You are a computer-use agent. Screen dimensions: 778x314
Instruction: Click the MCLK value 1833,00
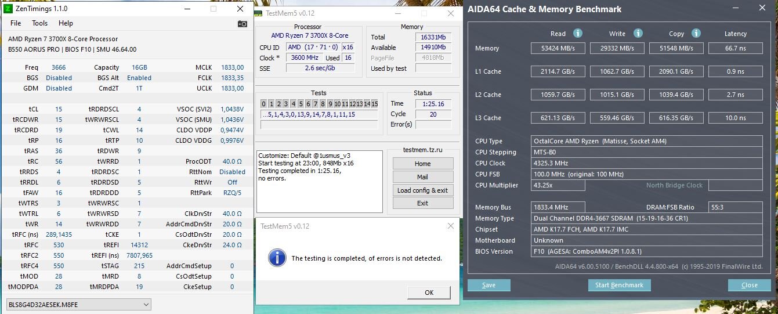coord(232,67)
